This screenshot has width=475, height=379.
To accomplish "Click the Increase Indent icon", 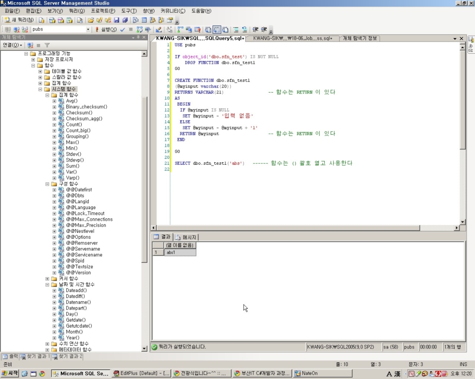I will coord(264,29).
